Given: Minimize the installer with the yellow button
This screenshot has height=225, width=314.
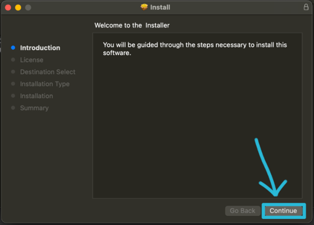Looking at the screenshot, I should click(18, 8).
